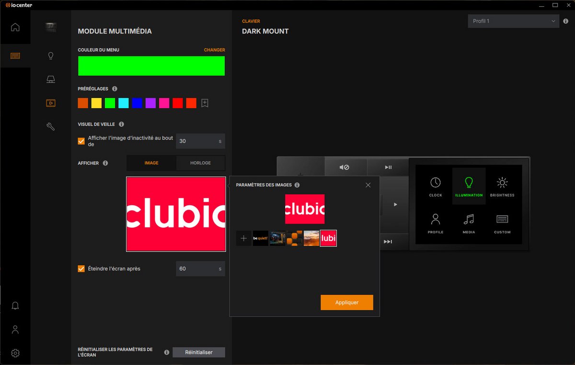
Task: Show info about resetting screen settings
Action: [167, 352]
